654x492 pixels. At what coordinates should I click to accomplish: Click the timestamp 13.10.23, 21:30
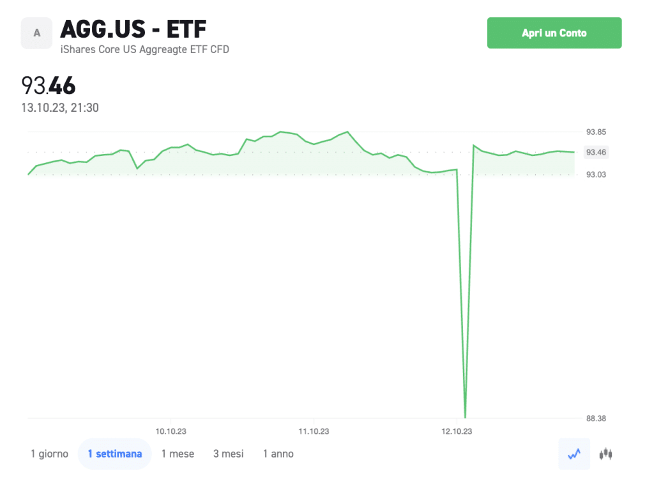point(60,107)
